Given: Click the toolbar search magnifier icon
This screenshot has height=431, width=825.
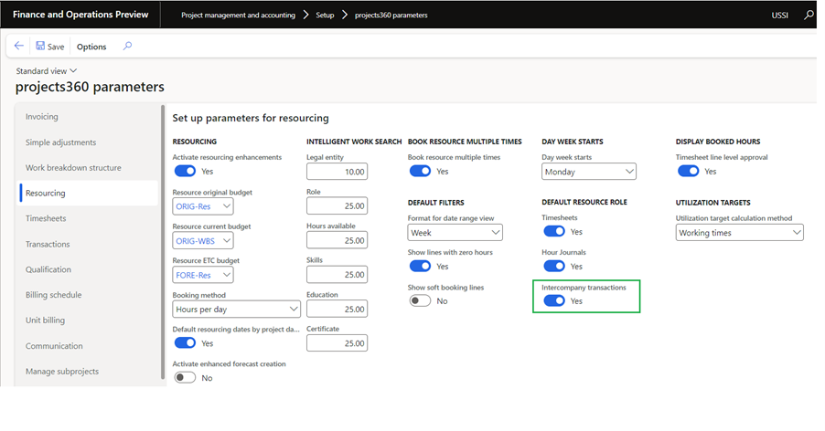Looking at the screenshot, I should coord(127,46).
